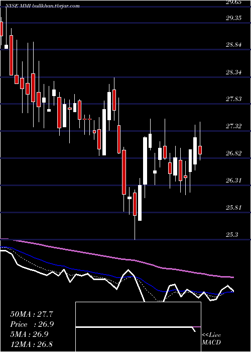
Task: Select the 28.34 price axis label
Action: coord(233,72)
